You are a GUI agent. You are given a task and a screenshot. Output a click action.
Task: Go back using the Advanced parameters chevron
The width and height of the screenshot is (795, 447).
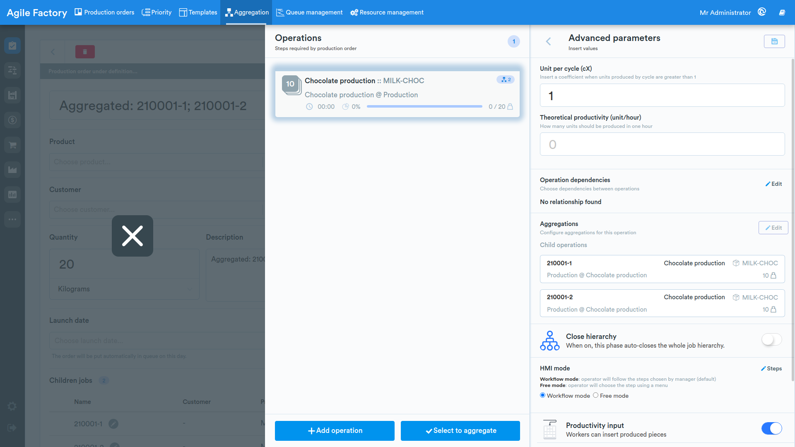click(x=548, y=41)
